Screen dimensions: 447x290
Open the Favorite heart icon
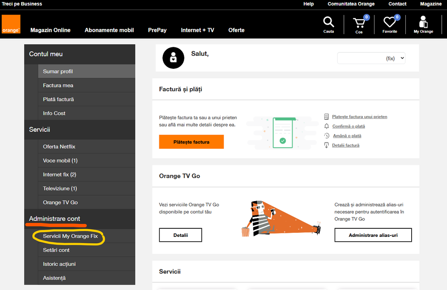pos(389,23)
